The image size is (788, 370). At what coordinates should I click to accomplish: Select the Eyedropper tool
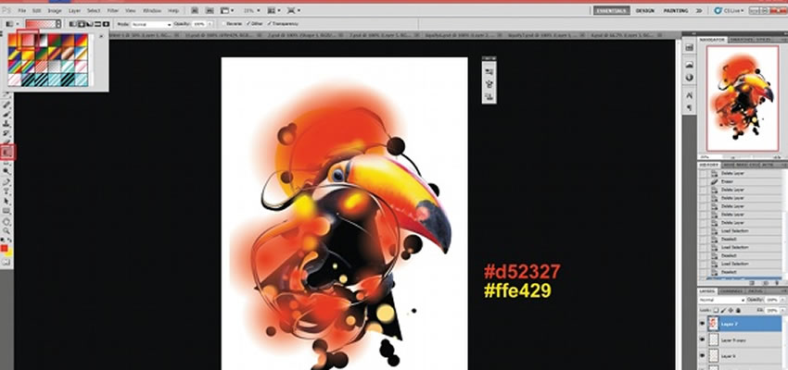tap(7, 96)
